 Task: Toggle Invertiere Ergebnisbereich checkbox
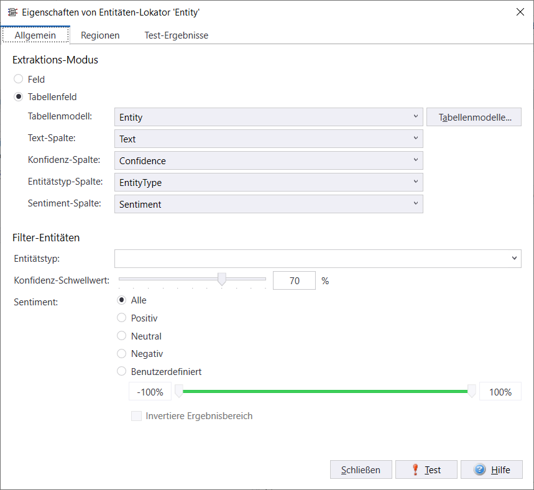(136, 416)
